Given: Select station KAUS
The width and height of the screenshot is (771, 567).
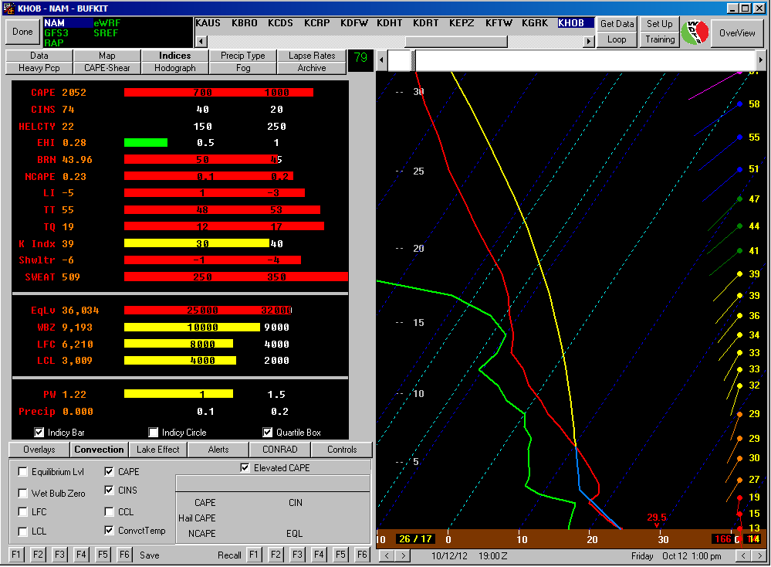Looking at the screenshot, I should [x=208, y=23].
